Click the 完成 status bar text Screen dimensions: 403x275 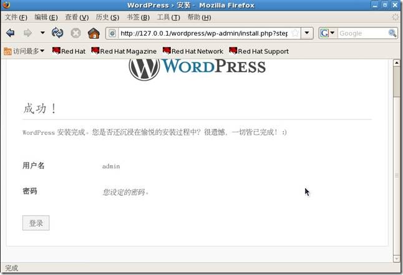[12, 268]
